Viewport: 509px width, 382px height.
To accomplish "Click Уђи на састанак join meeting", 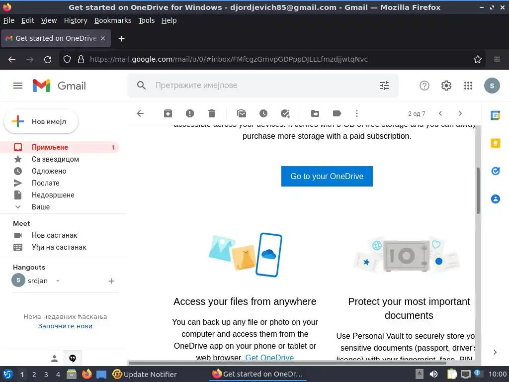I will pyautogui.click(x=60, y=247).
